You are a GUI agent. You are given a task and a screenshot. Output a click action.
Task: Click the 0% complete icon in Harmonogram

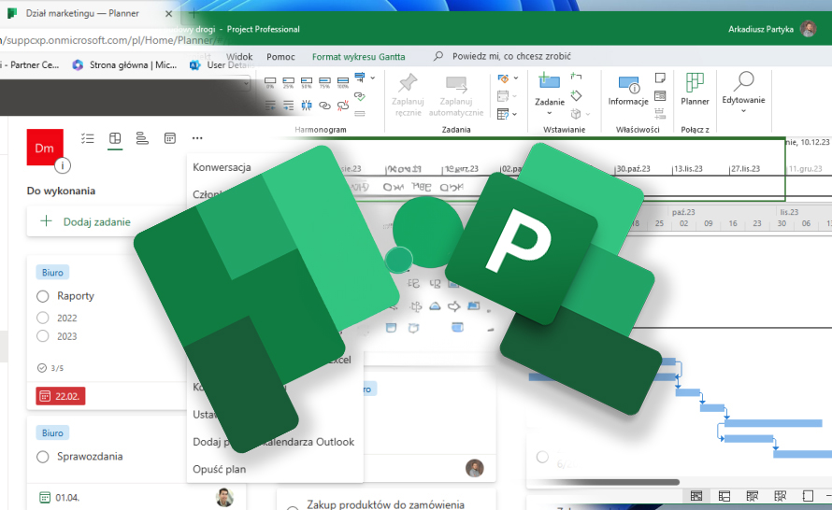tap(270, 82)
